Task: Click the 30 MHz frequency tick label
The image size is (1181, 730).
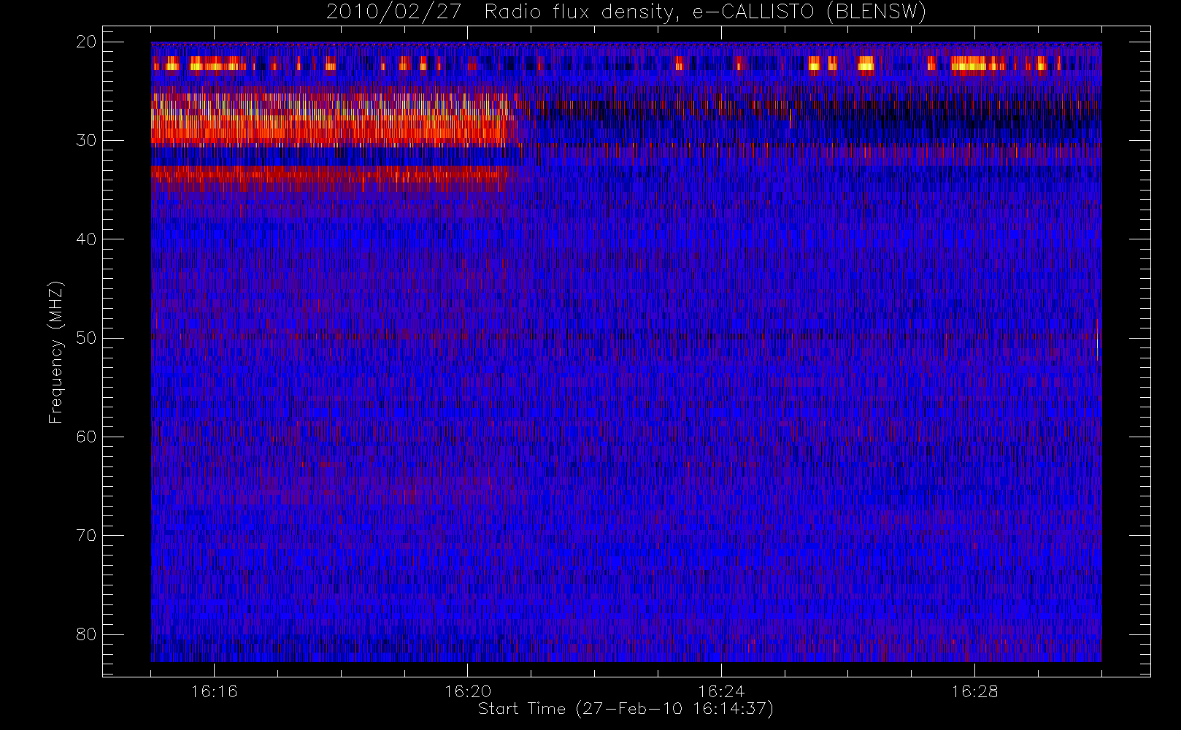Action: [86, 141]
